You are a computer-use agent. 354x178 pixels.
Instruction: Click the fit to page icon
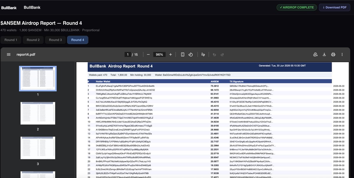(183, 55)
